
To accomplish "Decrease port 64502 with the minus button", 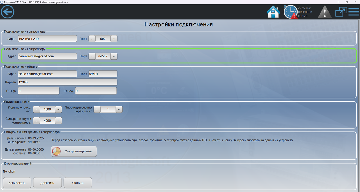I will point(92,56).
